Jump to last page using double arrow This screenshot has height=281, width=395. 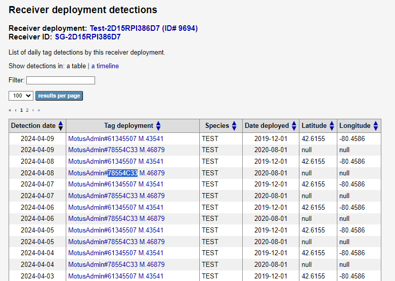pyautogui.click(x=39, y=110)
